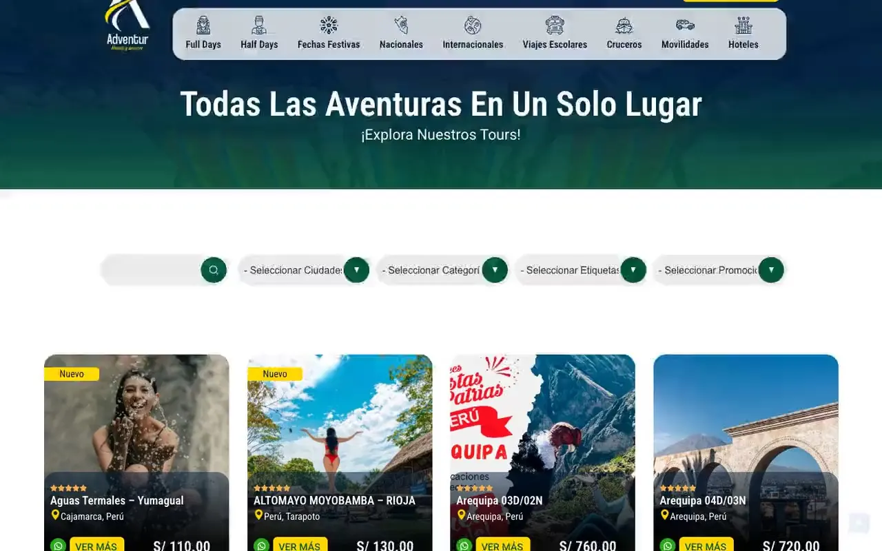Click the ALTOMAYO MOYOBAMBA – RIOJA title
This screenshot has width=882, height=551.
tap(334, 501)
